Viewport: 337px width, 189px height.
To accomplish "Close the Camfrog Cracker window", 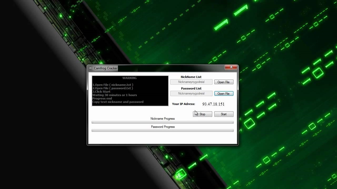I will tap(231, 67).
